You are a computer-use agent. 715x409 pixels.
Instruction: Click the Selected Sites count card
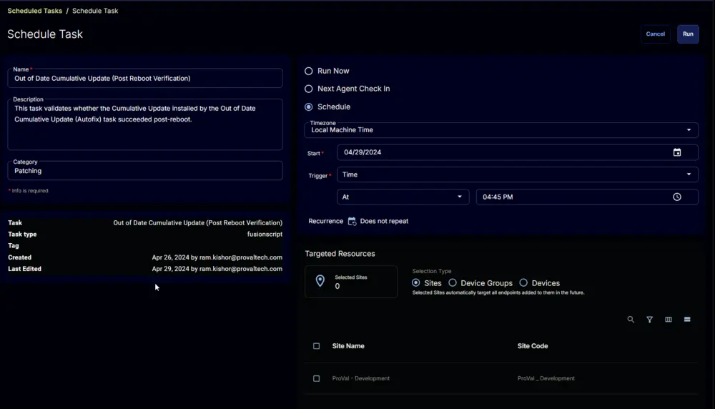pos(351,282)
